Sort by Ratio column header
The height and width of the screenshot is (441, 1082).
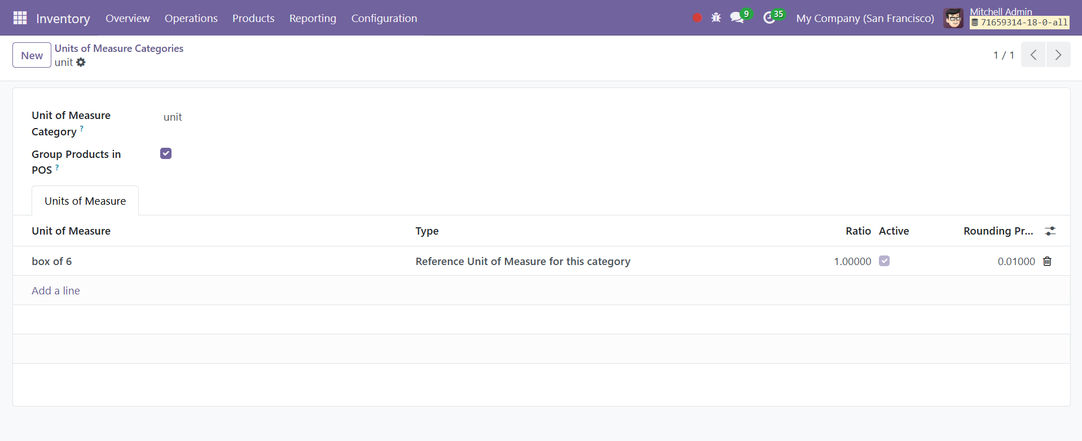pos(858,231)
